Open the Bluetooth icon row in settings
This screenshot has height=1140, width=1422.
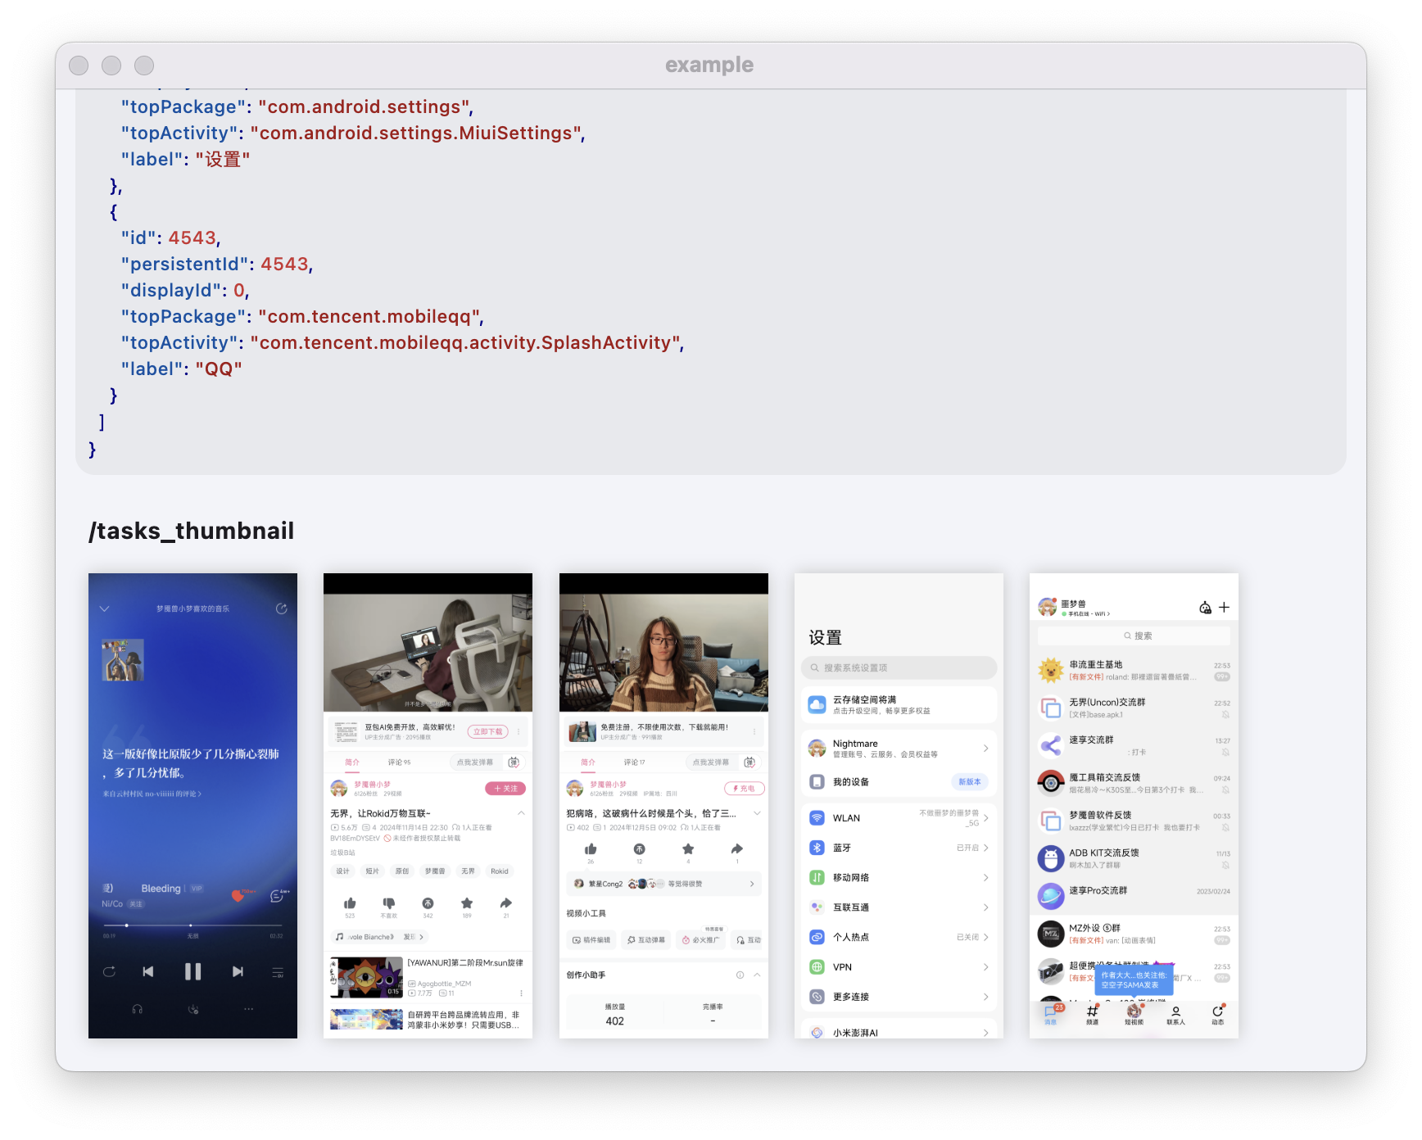click(x=817, y=848)
